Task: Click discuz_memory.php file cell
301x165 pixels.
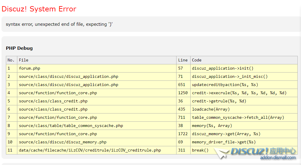Action: 97,142
